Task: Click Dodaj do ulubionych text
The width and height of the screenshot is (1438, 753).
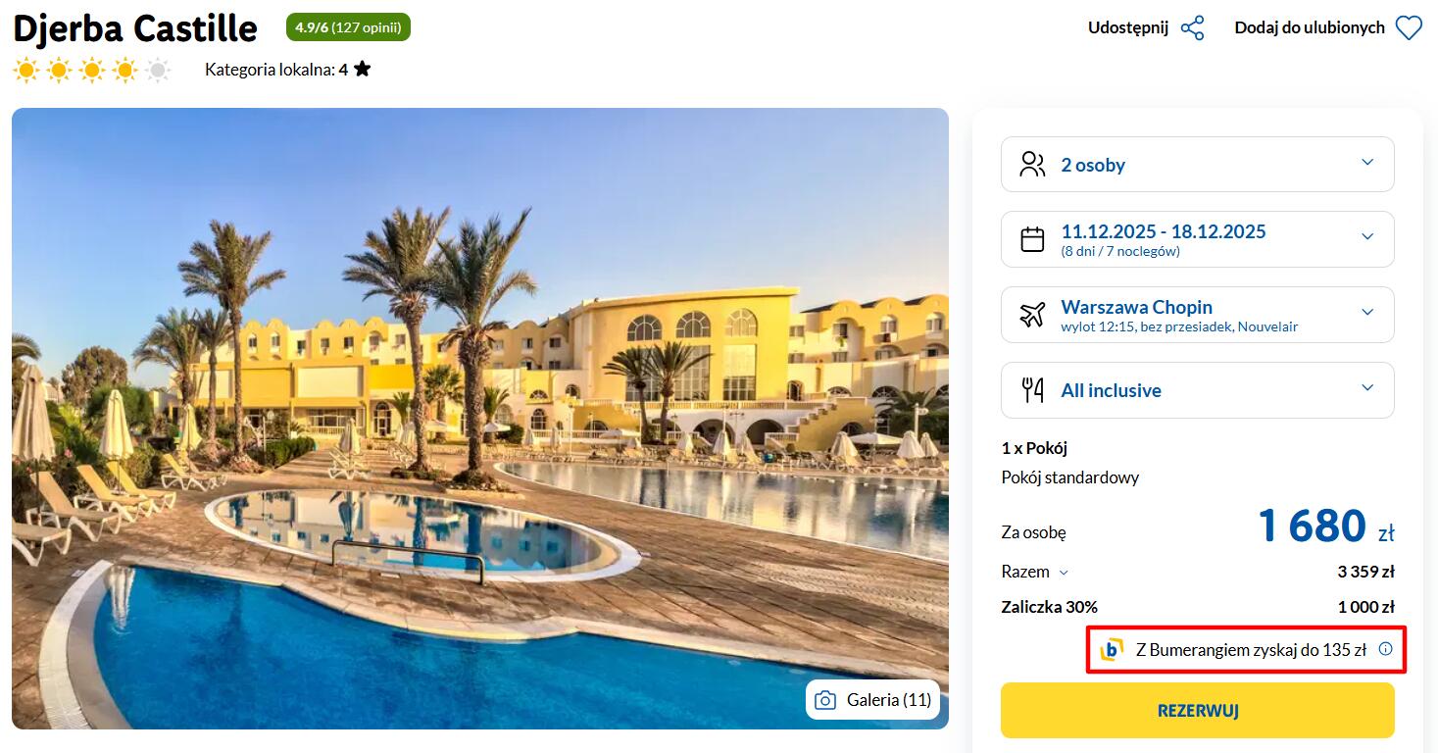Action: point(1309,27)
